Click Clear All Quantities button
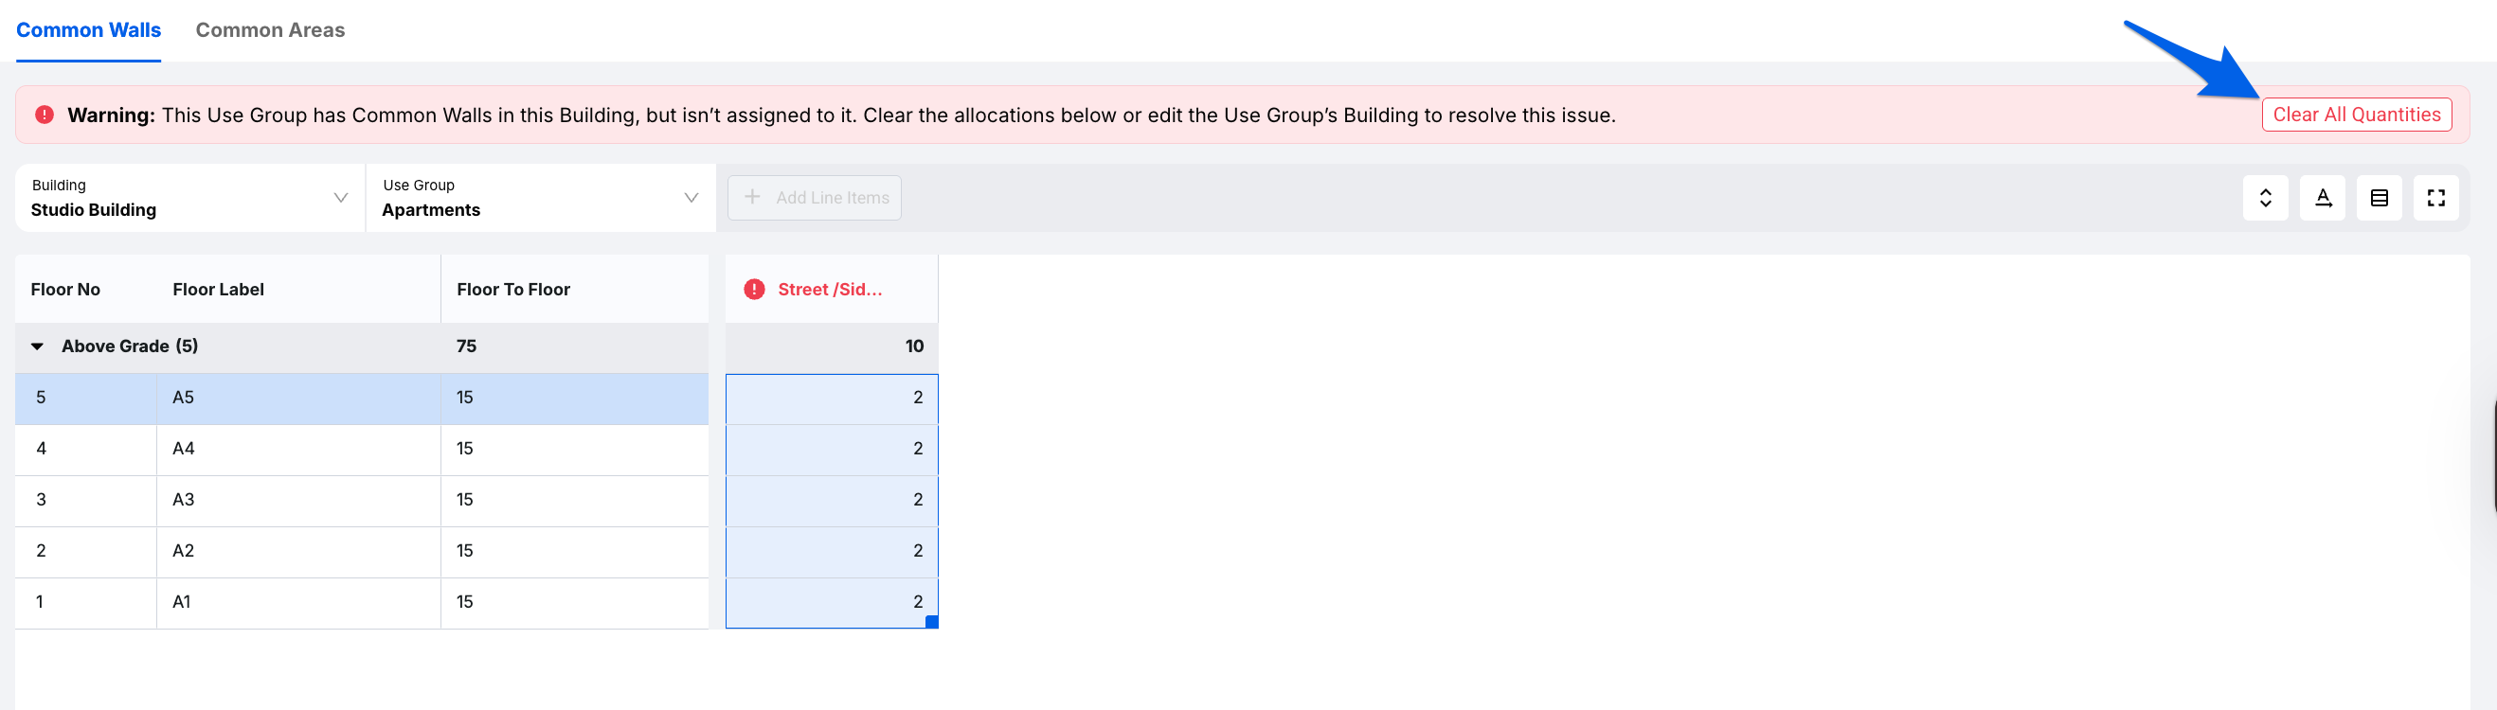 (2357, 115)
